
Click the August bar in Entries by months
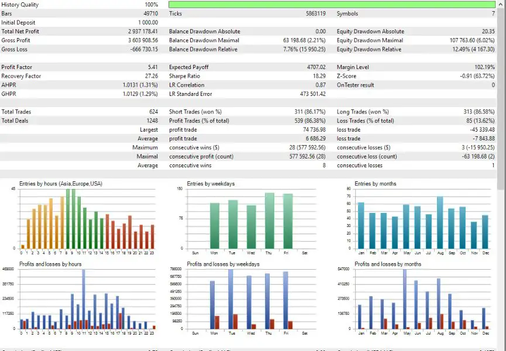click(x=440, y=223)
